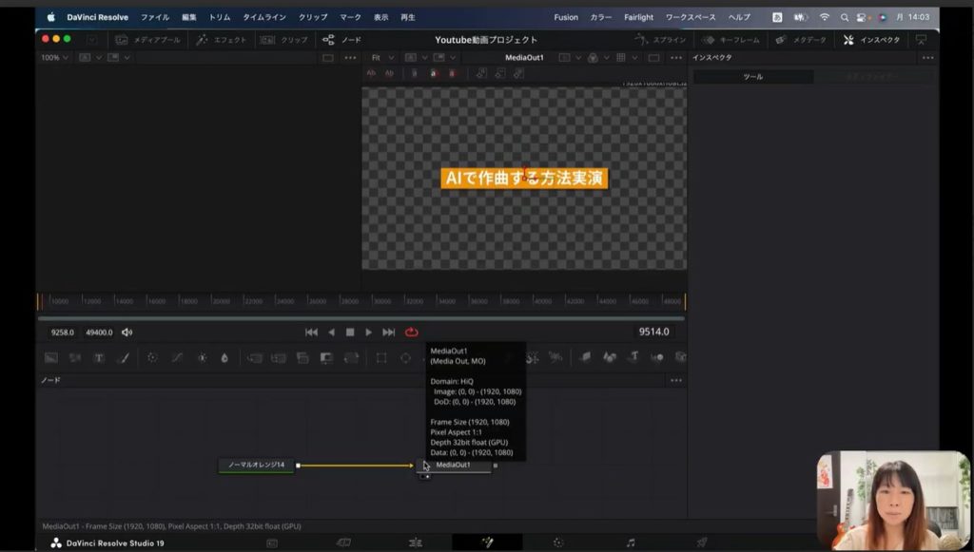Image resolution: width=974 pixels, height=552 pixels.
Task: Select the ツール tab in the Inspector
Action: 752,77
